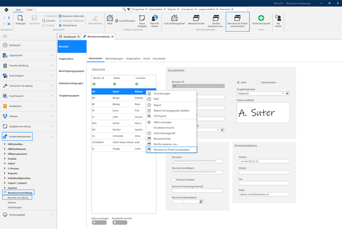Toggle the Aktiv checkbox

(238, 82)
